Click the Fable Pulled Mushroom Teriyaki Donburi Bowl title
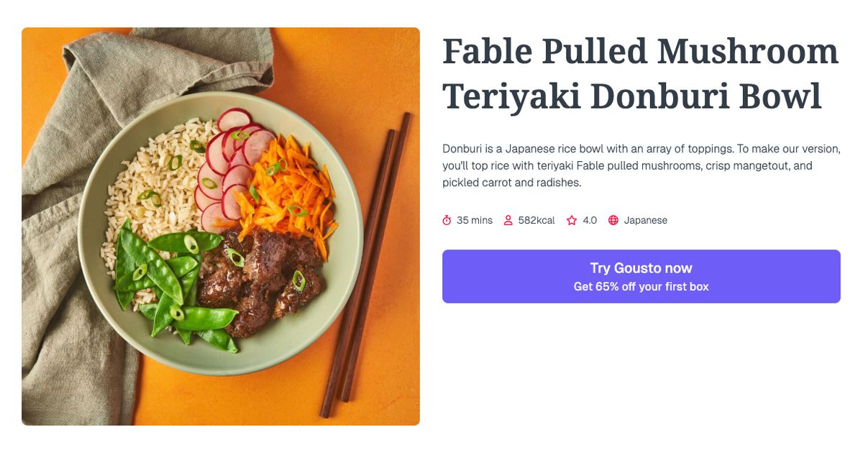The image size is (863, 453). pos(639,72)
